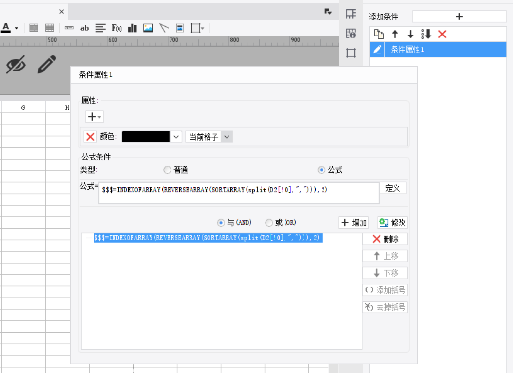This screenshot has width=513, height=373.
Task: Click the font color A icon
Action: 6,28
